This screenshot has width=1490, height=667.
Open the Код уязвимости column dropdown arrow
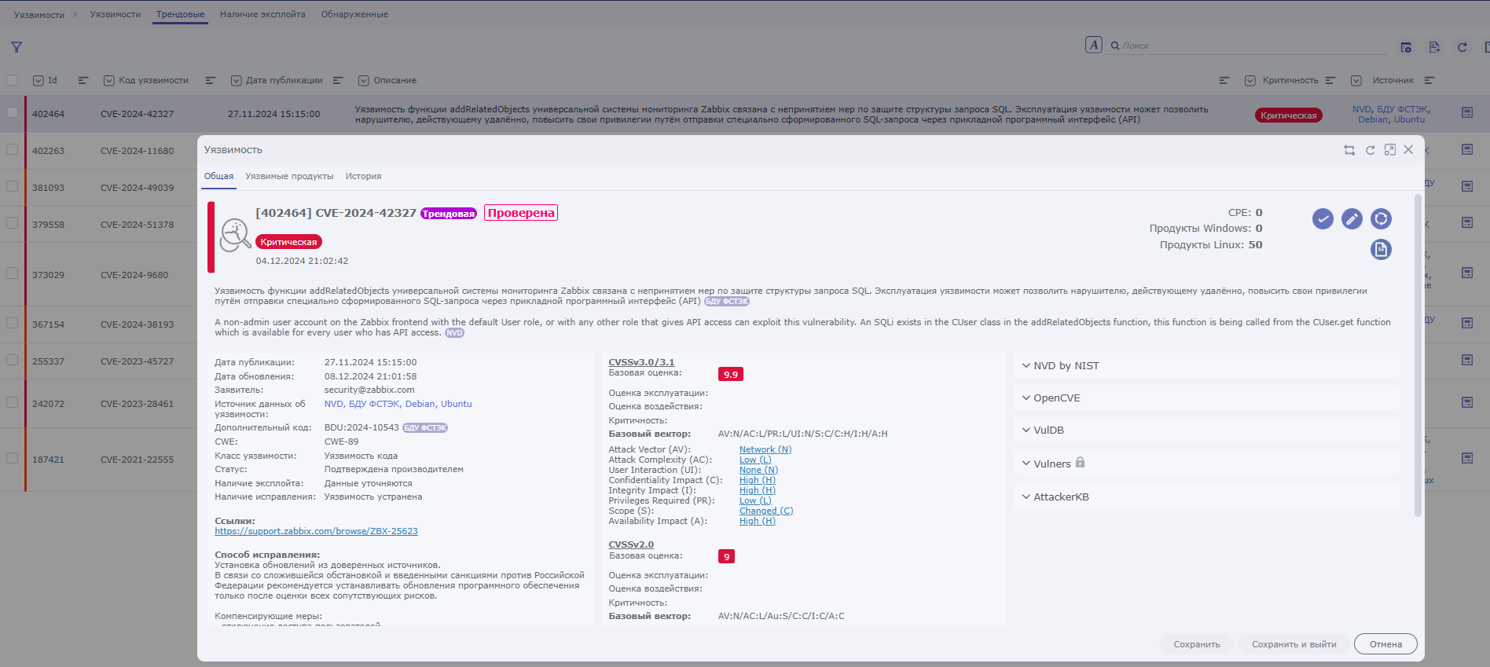click(x=108, y=80)
